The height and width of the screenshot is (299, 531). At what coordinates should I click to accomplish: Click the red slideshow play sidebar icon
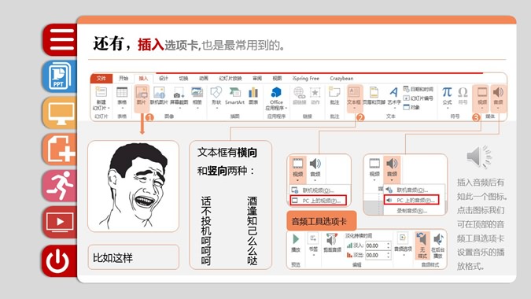[x=61, y=222]
